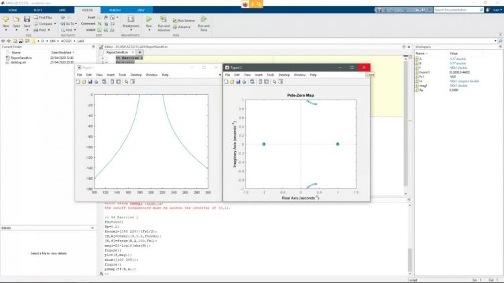This screenshot has width=504, height=283.
Task: Open Help menu in Figure 1
Action: coord(166,75)
